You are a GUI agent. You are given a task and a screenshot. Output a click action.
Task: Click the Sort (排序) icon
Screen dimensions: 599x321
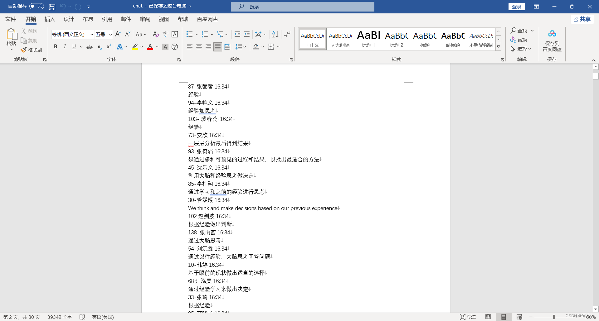point(274,34)
